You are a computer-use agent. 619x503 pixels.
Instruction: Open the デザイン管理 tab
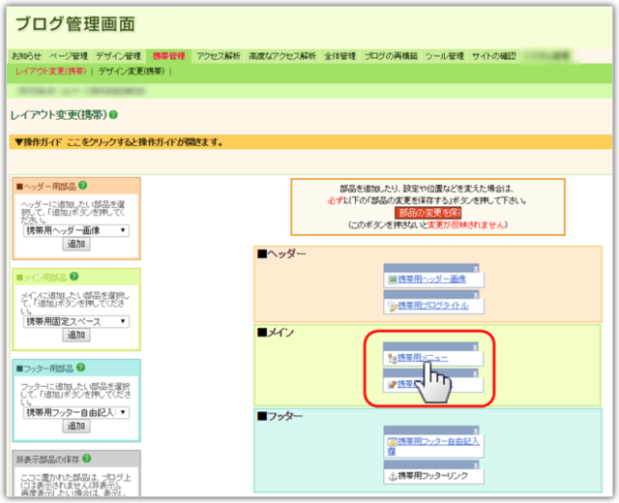click(119, 56)
